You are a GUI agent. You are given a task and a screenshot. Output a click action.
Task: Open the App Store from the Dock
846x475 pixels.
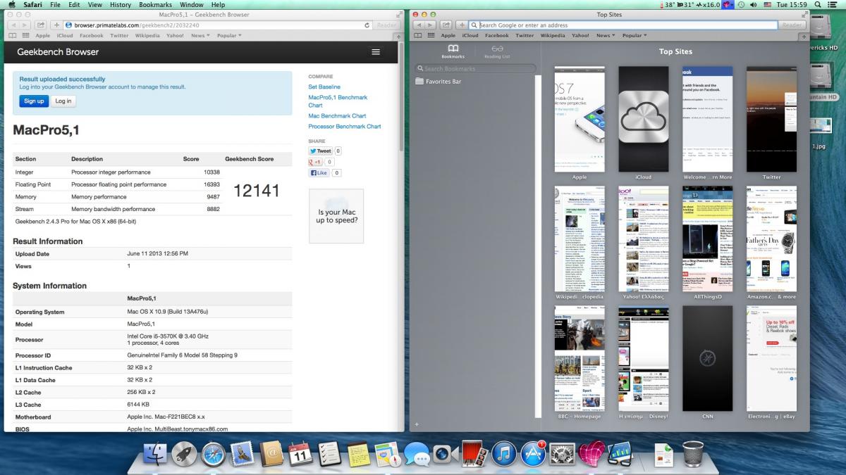(534, 455)
